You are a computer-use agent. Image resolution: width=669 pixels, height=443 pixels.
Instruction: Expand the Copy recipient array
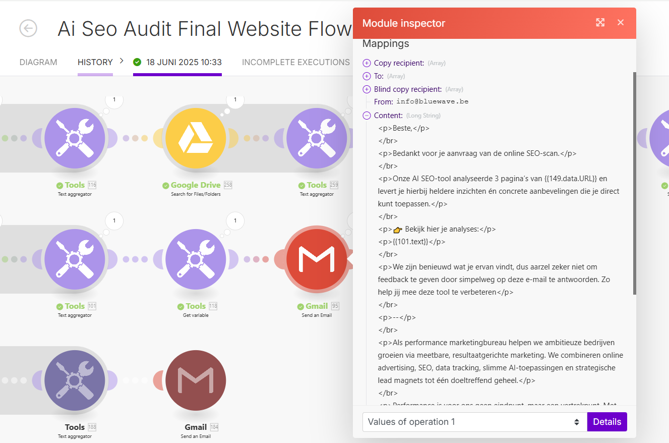click(x=367, y=63)
